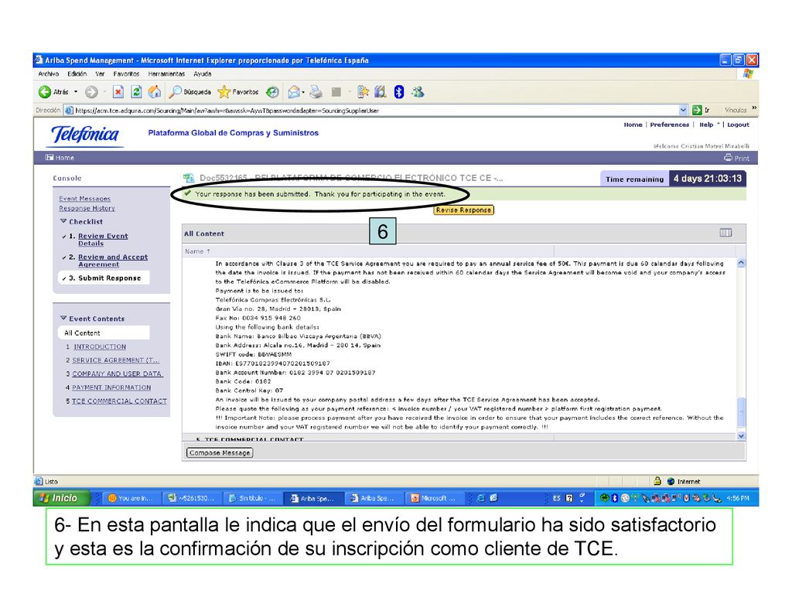792x594 pixels.
Task: Open 4 PAYMENT INFORMATION link
Action: 111,387
